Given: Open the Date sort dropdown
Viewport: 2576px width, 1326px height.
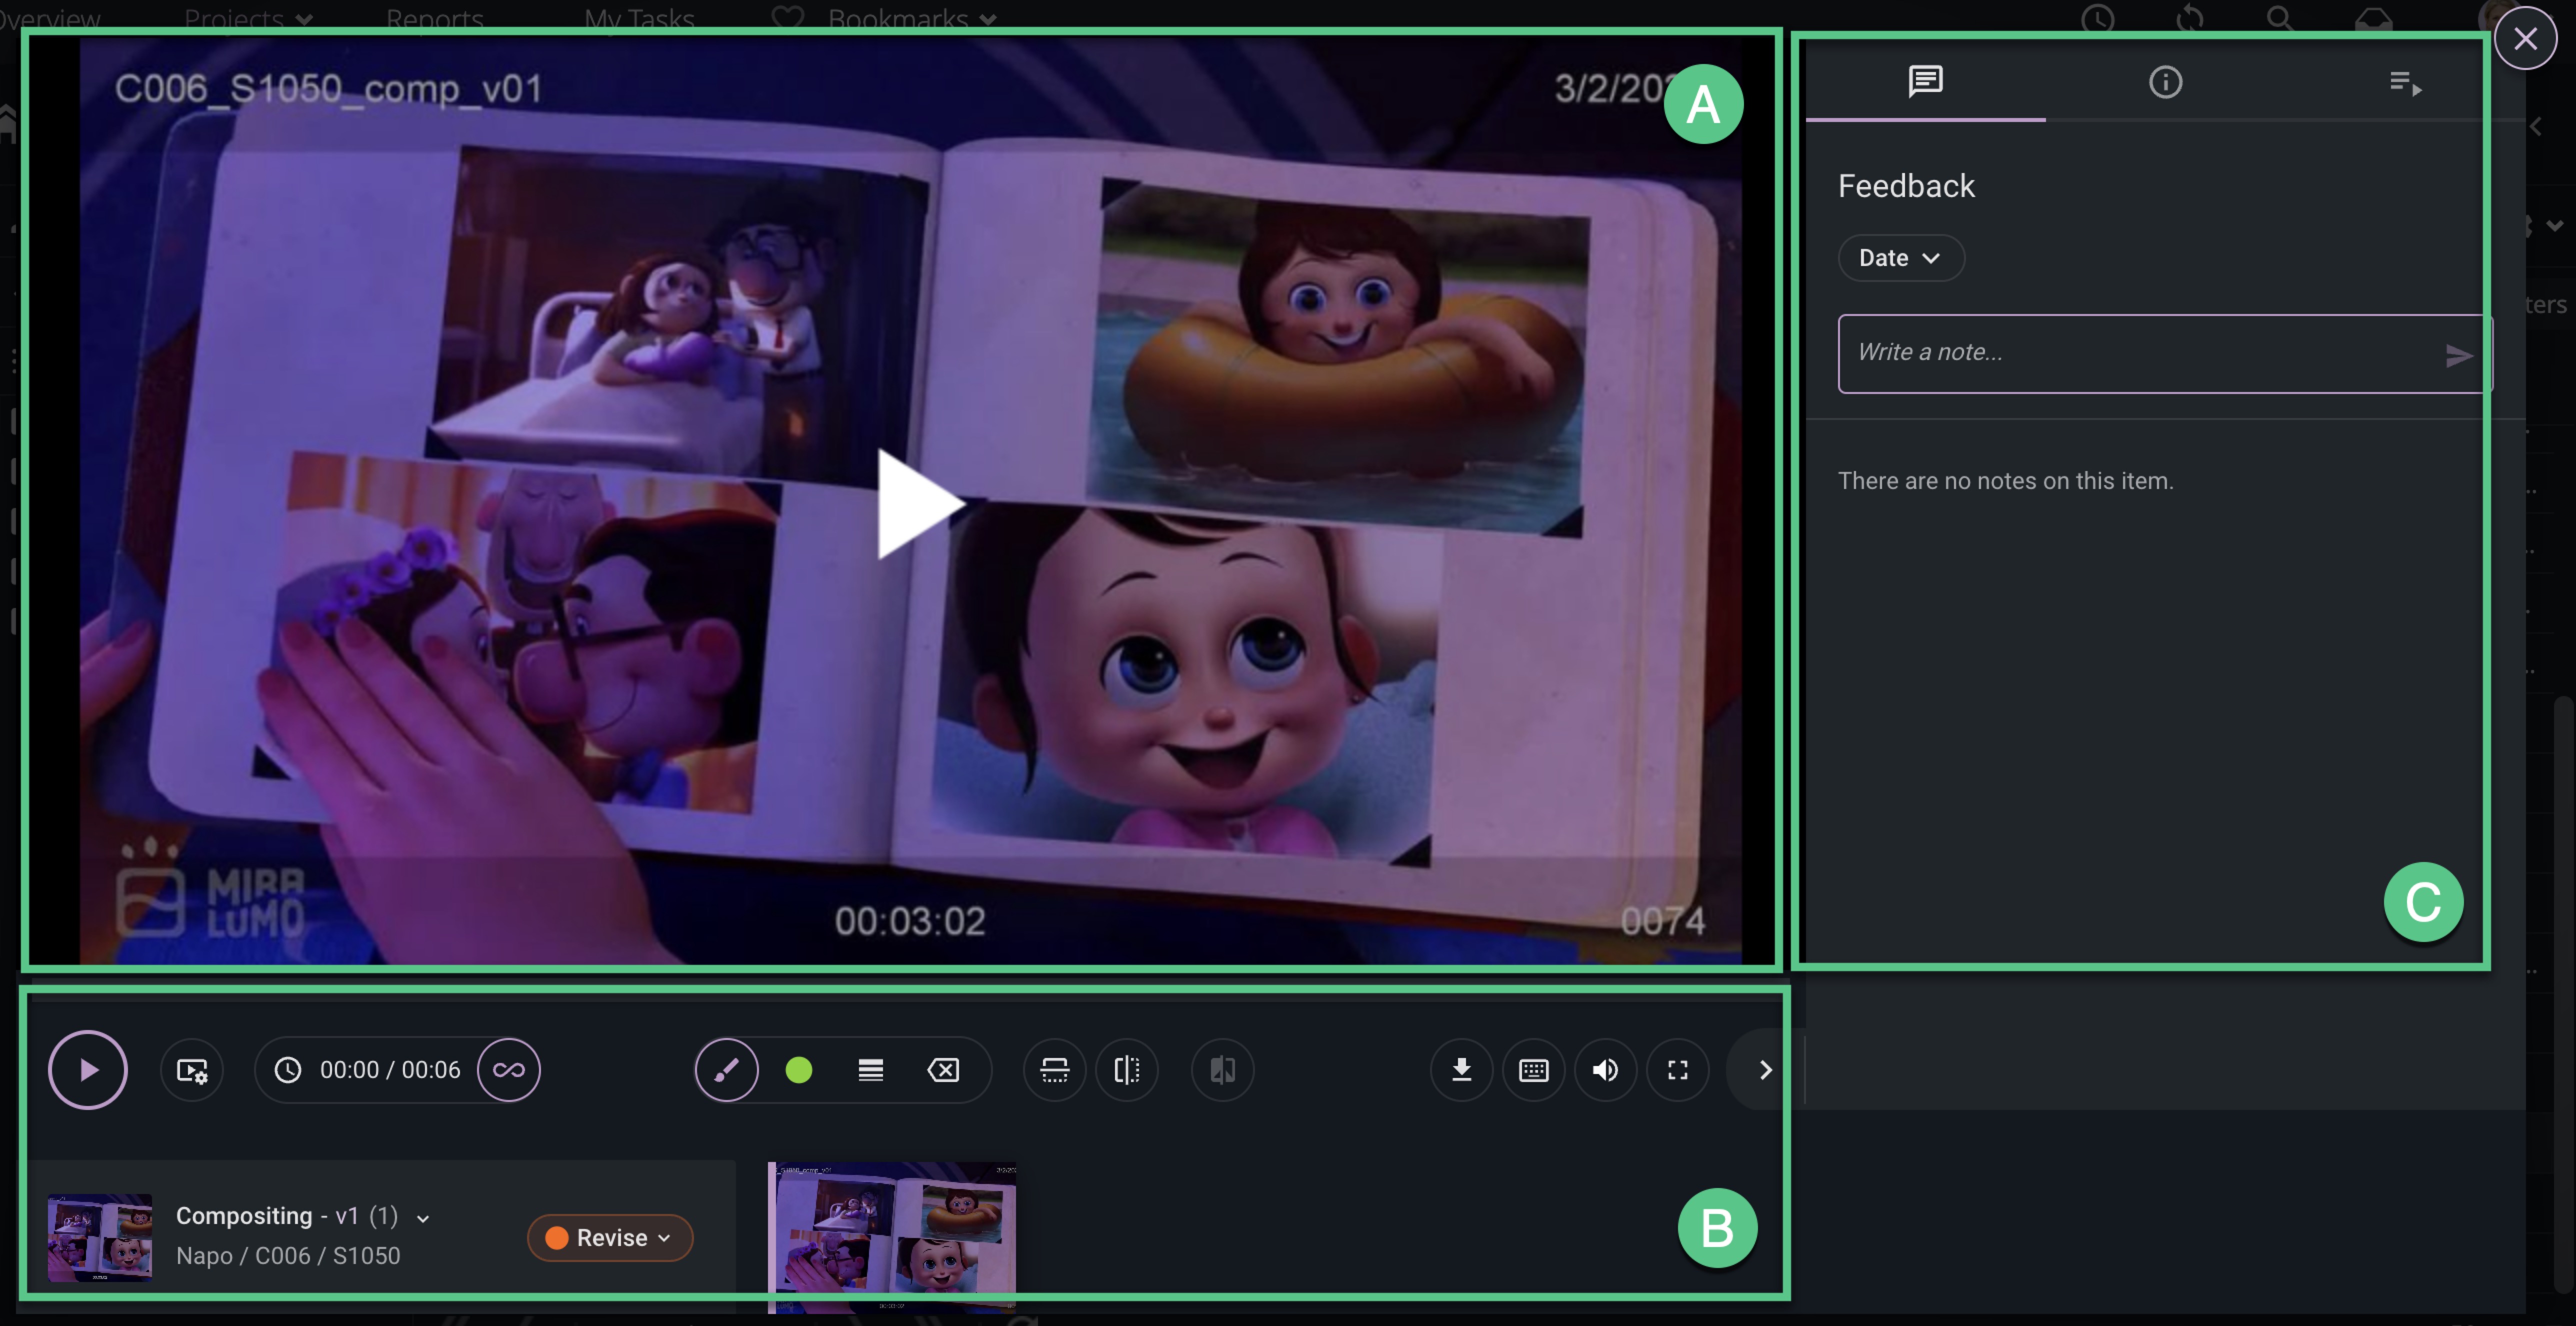Looking at the screenshot, I should pos(1900,258).
